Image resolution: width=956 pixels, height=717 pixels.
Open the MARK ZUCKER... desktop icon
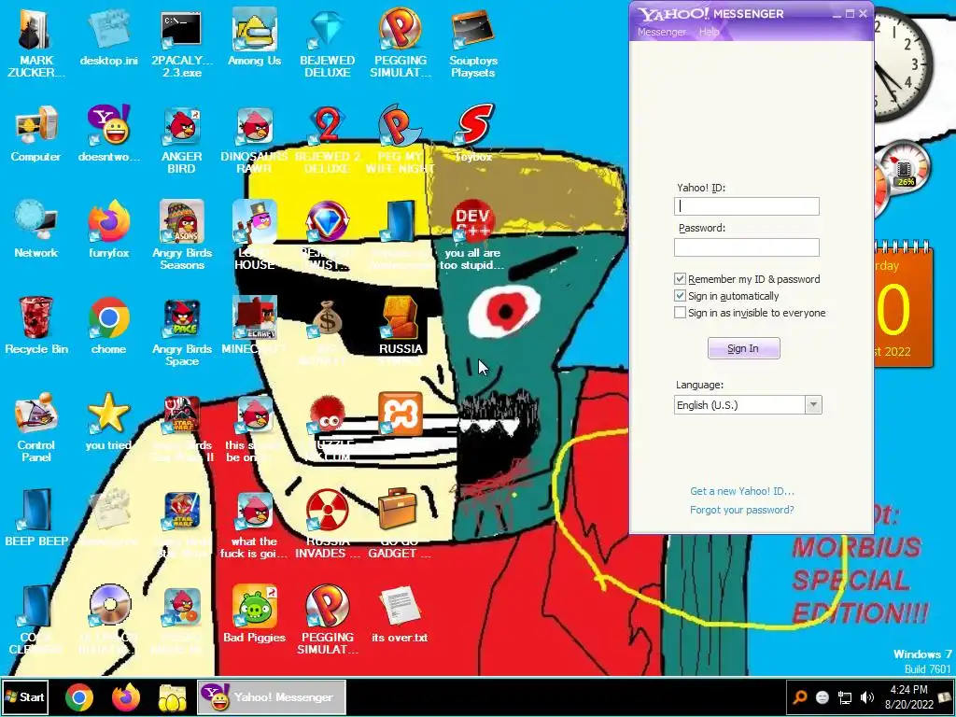coord(36,41)
